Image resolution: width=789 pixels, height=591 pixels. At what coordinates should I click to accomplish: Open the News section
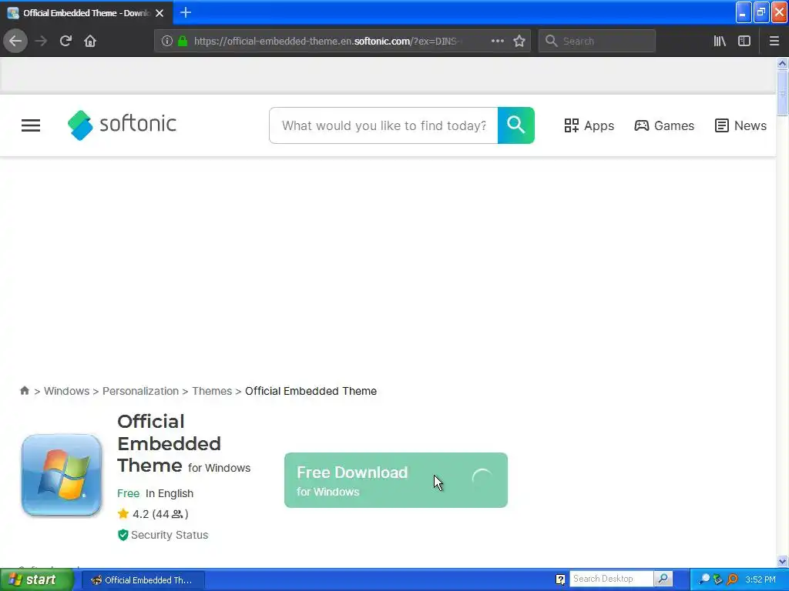click(740, 125)
